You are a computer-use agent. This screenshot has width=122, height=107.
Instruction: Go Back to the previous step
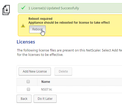(24, 99)
